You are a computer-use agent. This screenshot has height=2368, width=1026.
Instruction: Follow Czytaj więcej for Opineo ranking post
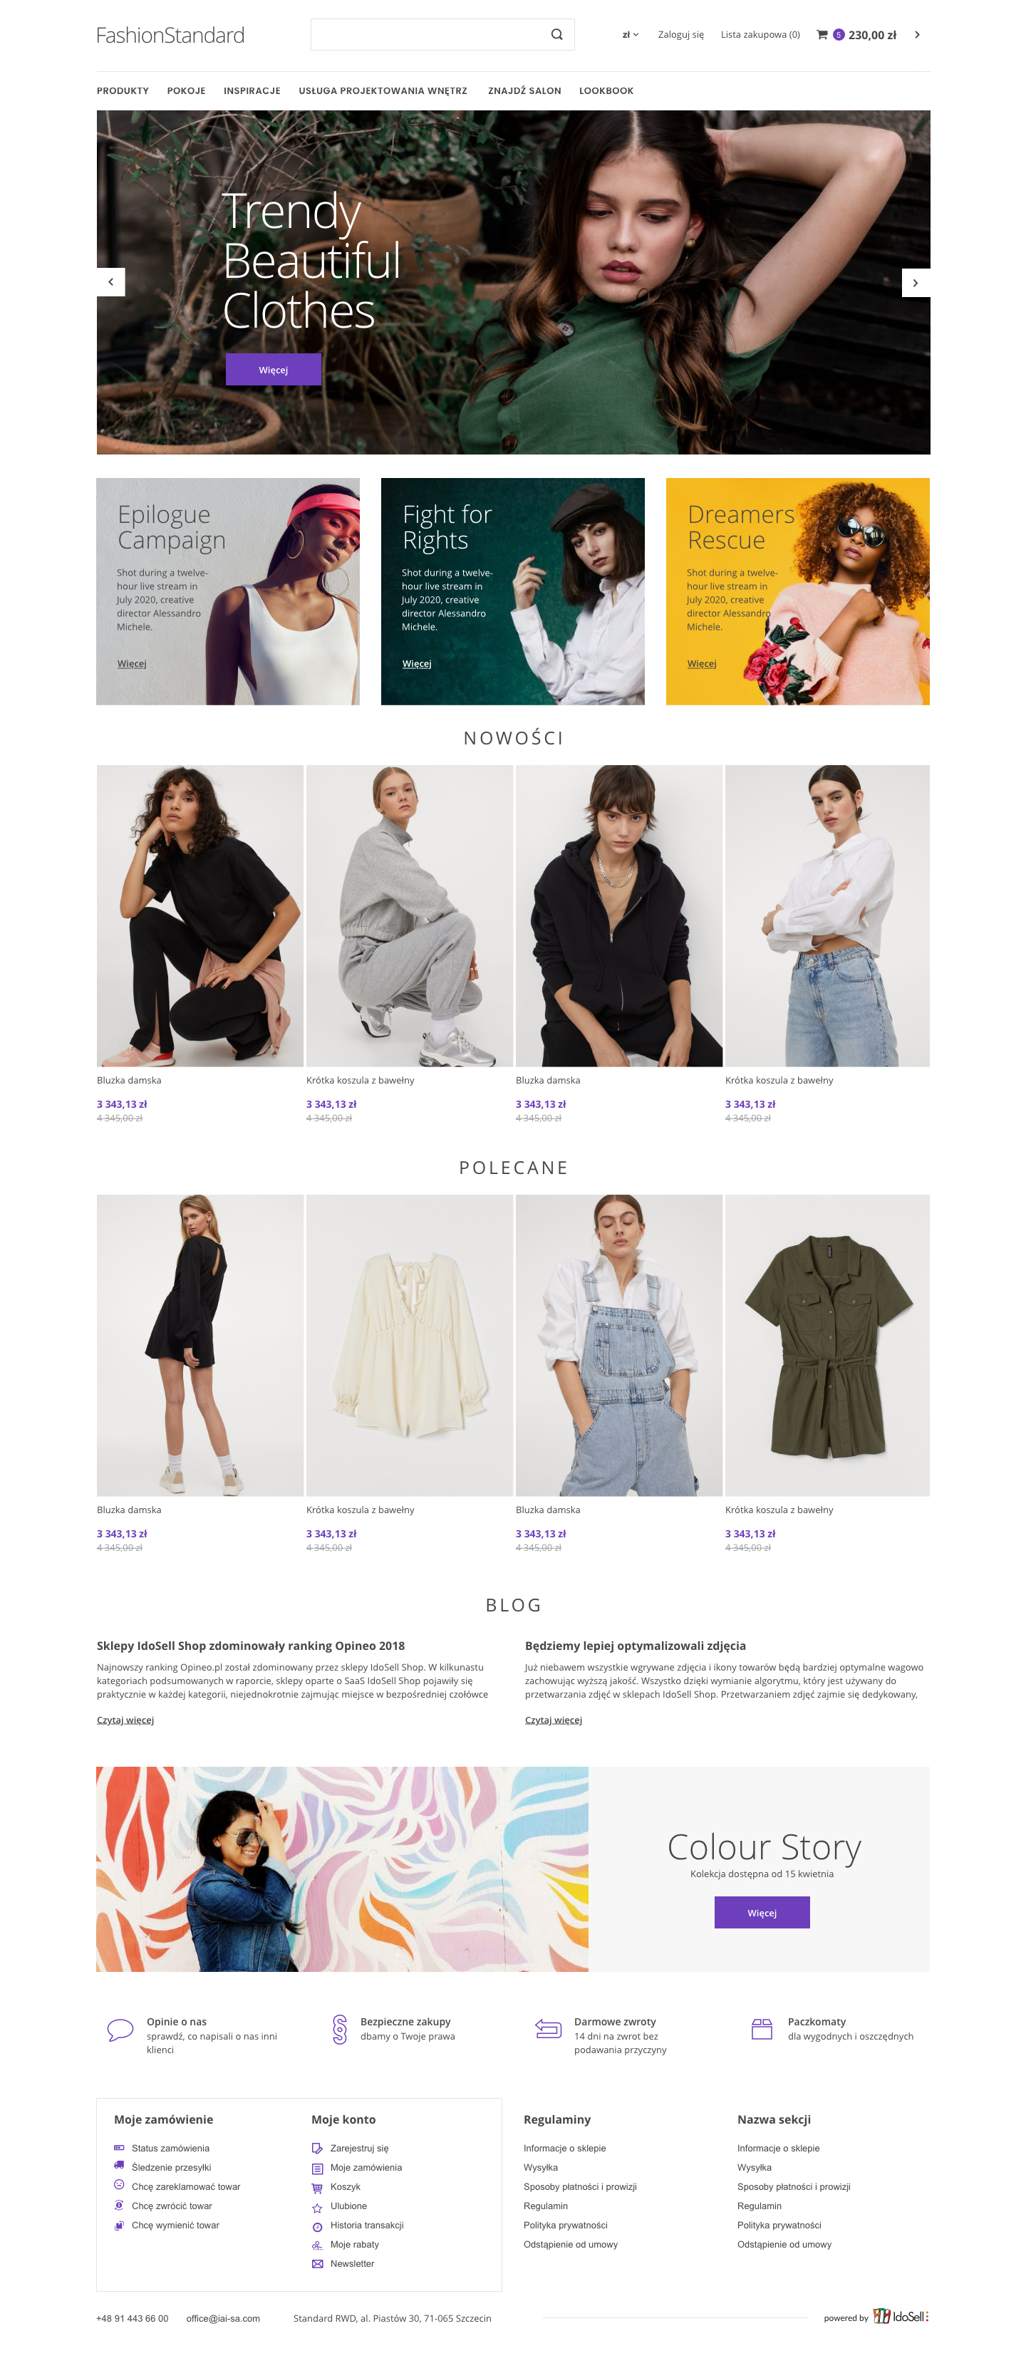(125, 1720)
